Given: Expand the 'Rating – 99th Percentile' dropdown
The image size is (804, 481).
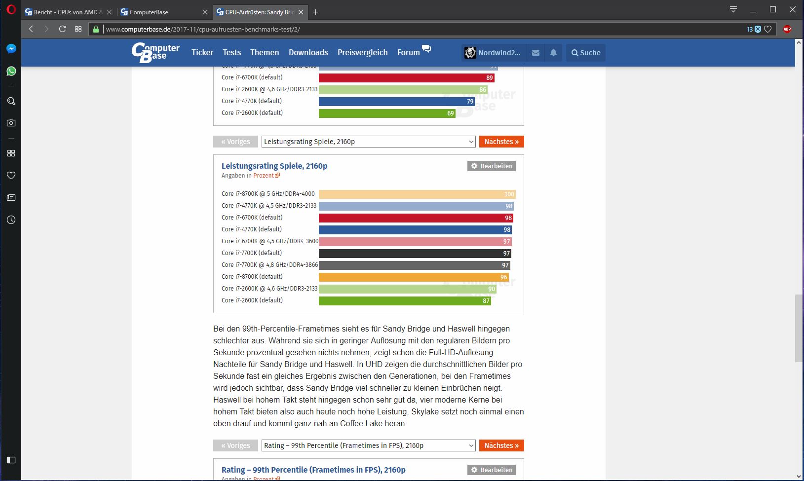Looking at the screenshot, I should (x=369, y=445).
